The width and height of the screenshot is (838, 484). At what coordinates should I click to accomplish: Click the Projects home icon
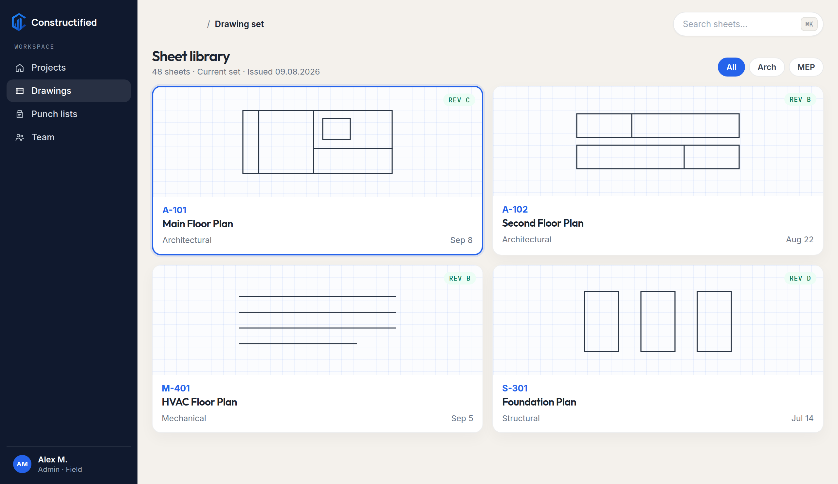[x=20, y=68]
